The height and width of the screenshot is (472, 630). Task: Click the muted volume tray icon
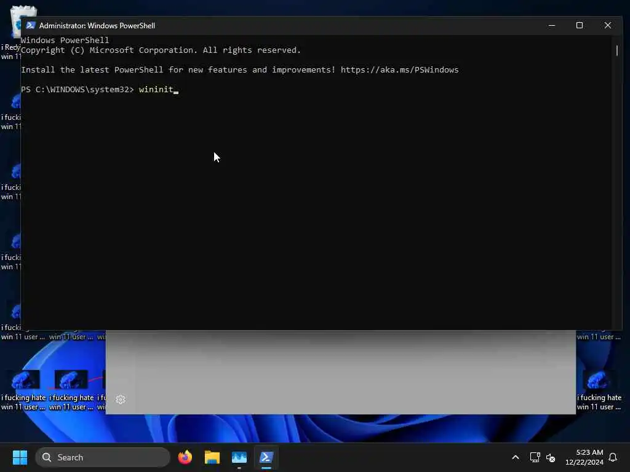point(551,457)
